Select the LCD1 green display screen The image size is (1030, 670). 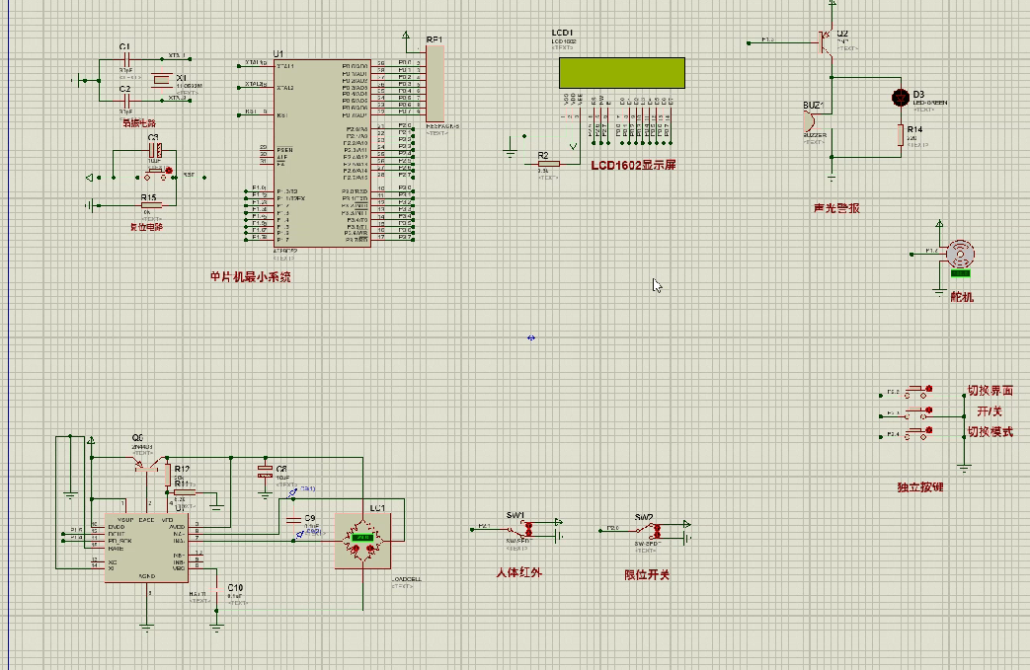coord(622,73)
